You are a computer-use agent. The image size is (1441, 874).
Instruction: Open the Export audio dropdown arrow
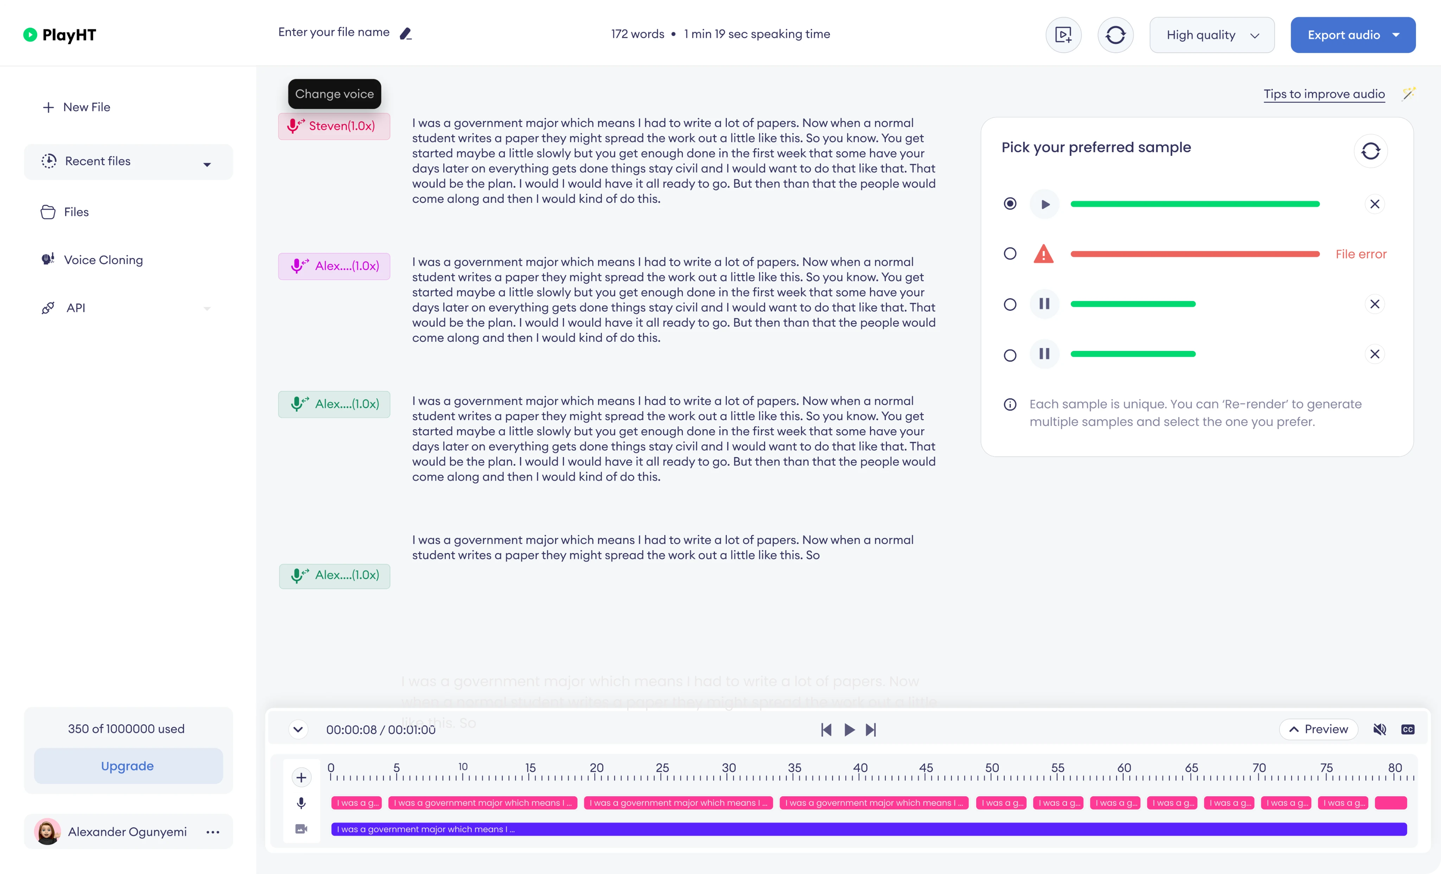point(1396,35)
